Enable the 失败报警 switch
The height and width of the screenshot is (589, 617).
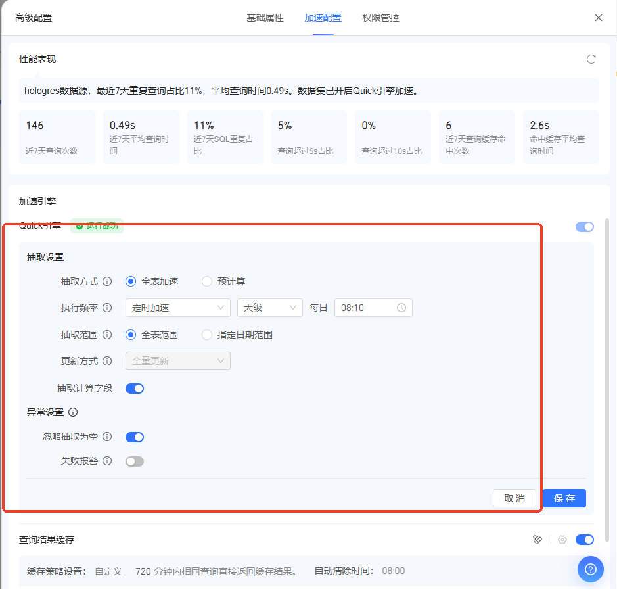(x=135, y=461)
